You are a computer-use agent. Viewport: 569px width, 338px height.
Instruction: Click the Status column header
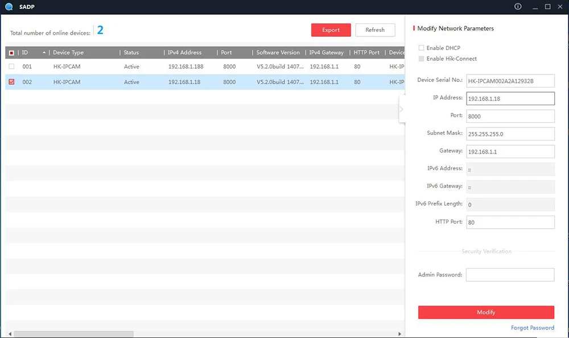[x=131, y=53]
